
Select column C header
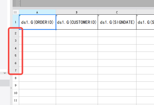pos(117,12)
